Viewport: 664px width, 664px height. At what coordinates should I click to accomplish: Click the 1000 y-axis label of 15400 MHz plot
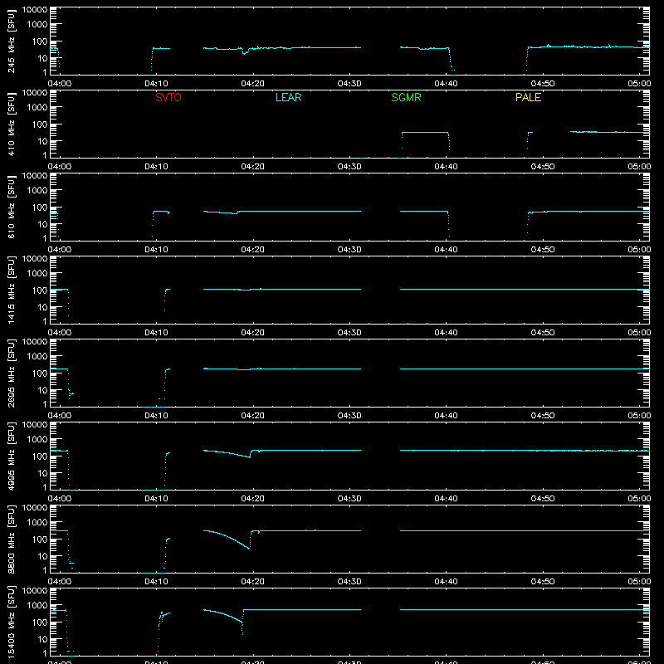tap(37, 606)
